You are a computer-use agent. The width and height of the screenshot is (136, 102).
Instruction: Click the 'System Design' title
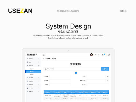pos(68,26)
